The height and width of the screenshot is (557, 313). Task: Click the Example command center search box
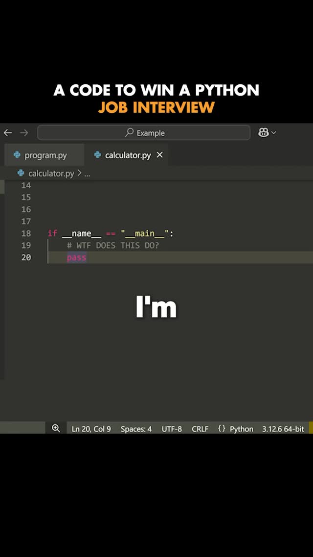tap(144, 133)
